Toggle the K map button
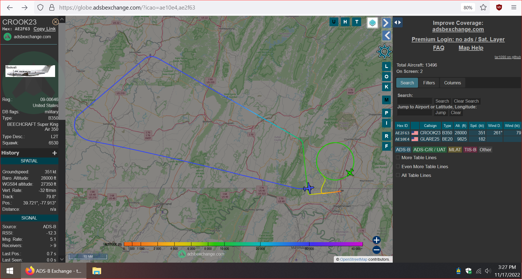Viewport: 522px width, 279px height. (386, 87)
